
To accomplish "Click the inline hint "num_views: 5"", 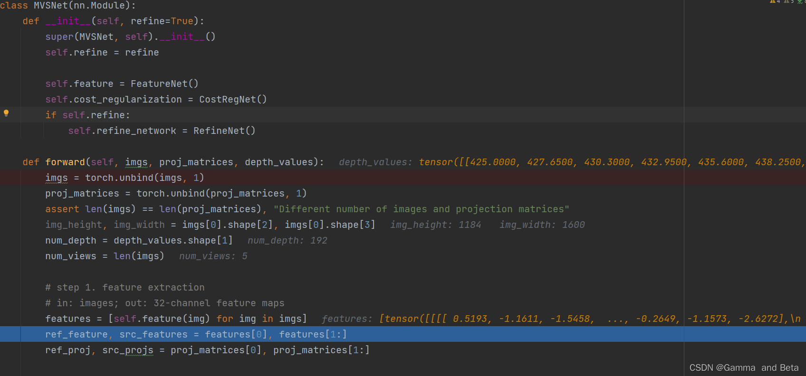I will tap(213, 256).
